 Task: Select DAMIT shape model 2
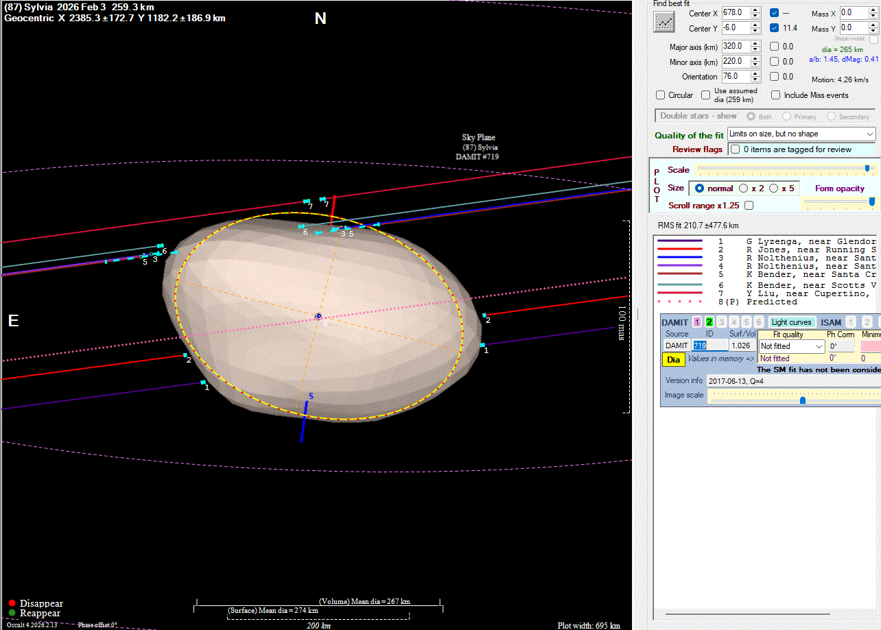click(x=709, y=322)
